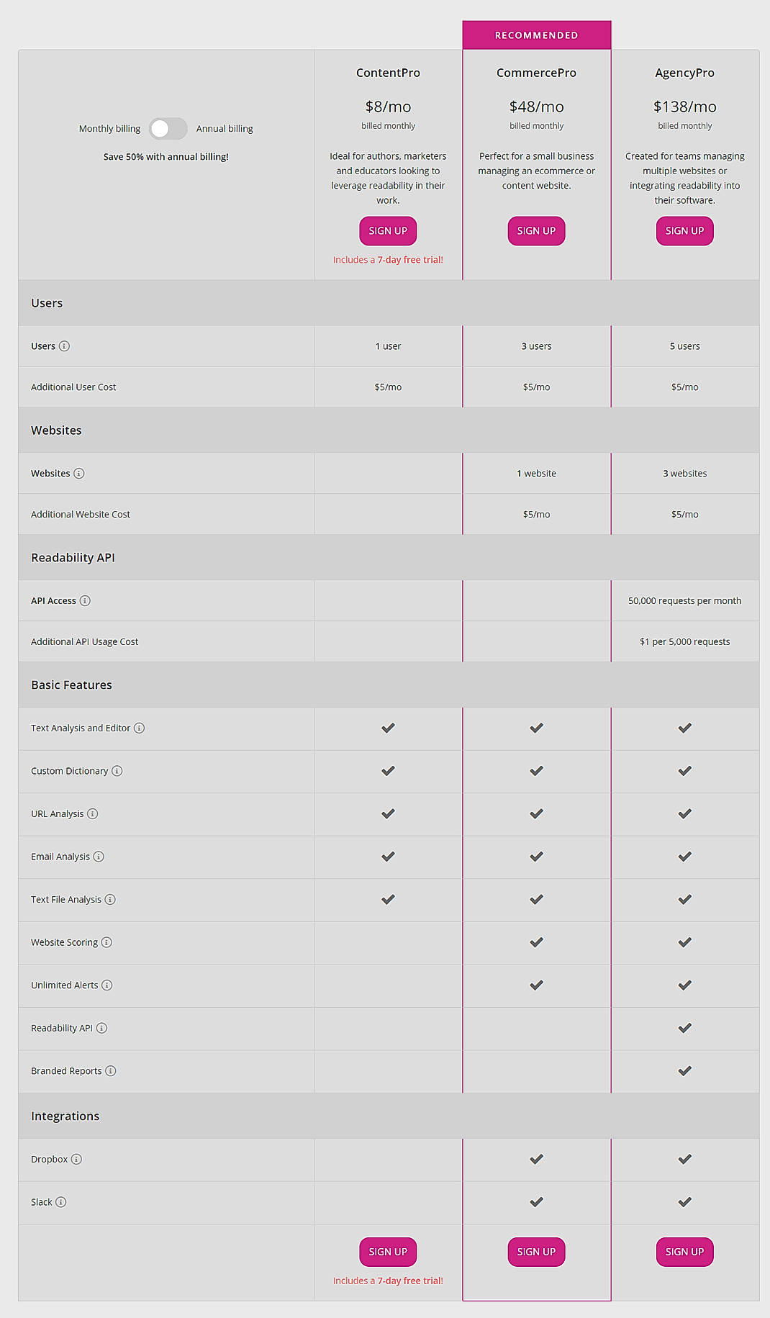Sign up for the ContentPro plan
Image resolution: width=770 pixels, height=1318 pixels.
tap(387, 230)
